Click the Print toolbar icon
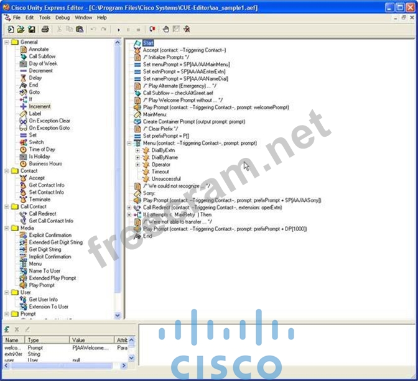Image resolution: width=418 pixels, height=381 pixels. point(45,29)
